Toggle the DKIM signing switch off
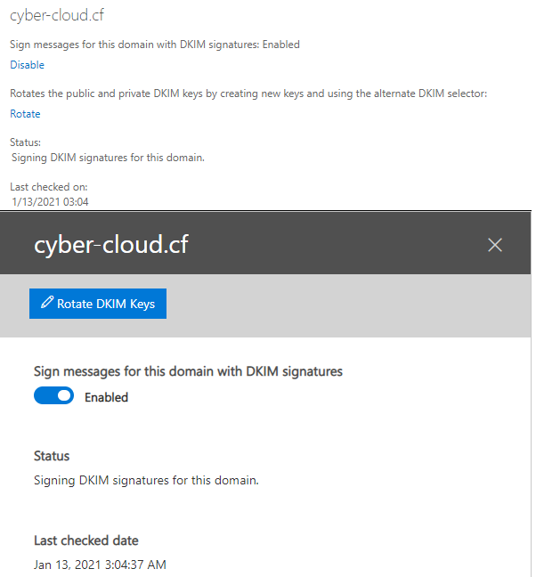Viewport: 536px width, 577px height. coord(53,397)
